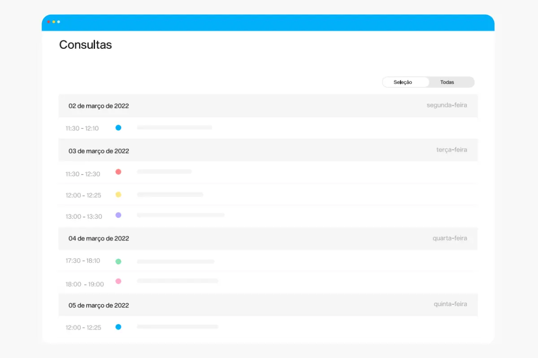Switch to the Seleção view

click(403, 82)
